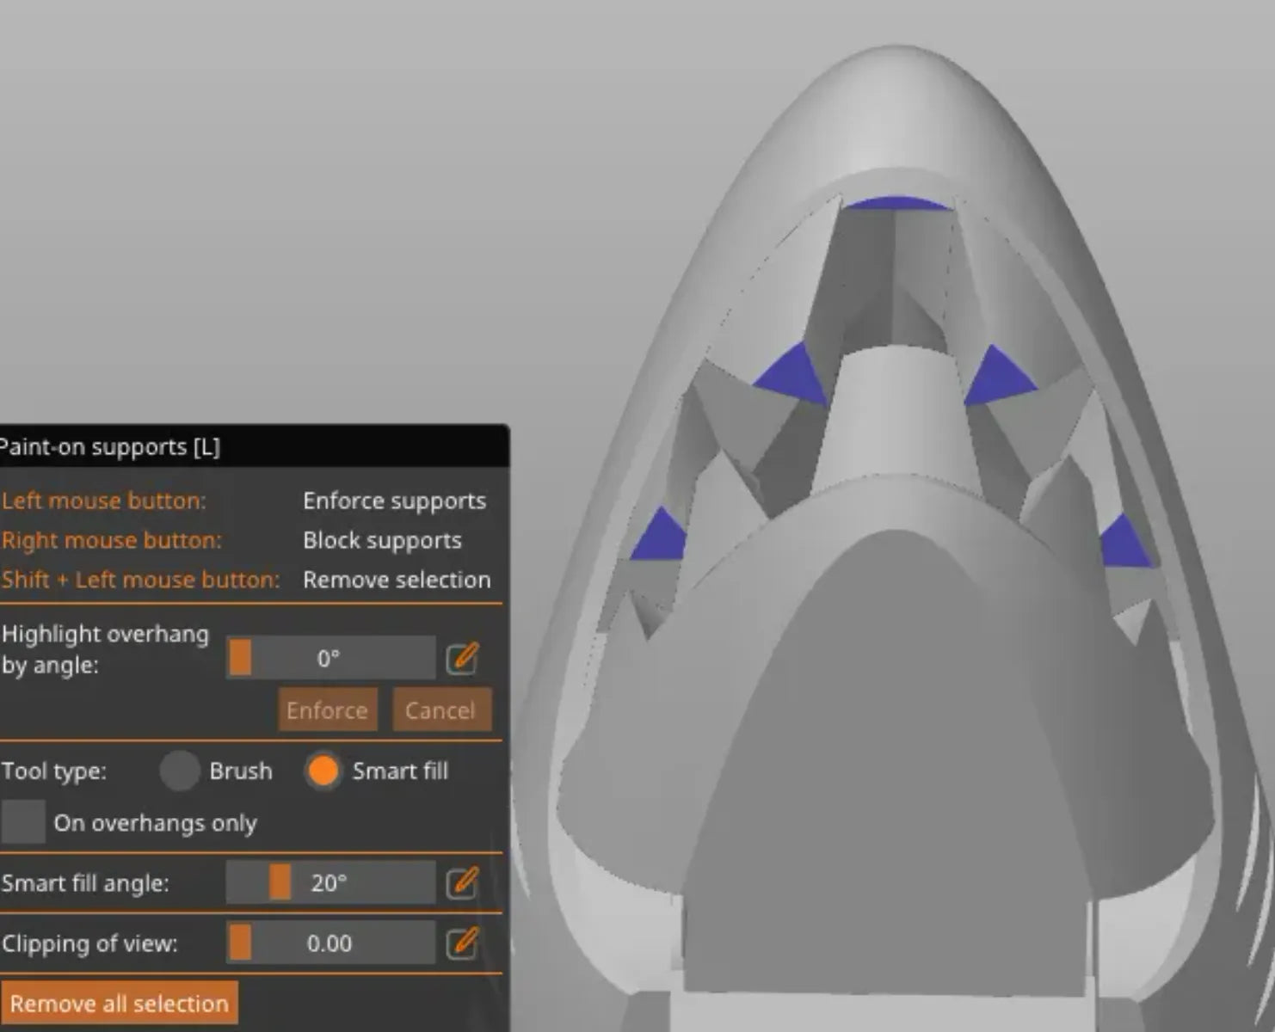Click the Highlight overhang by angle slider
Image resolution: width=1275 pixels, height=1032 pixels.
click(x=330, y=659)
